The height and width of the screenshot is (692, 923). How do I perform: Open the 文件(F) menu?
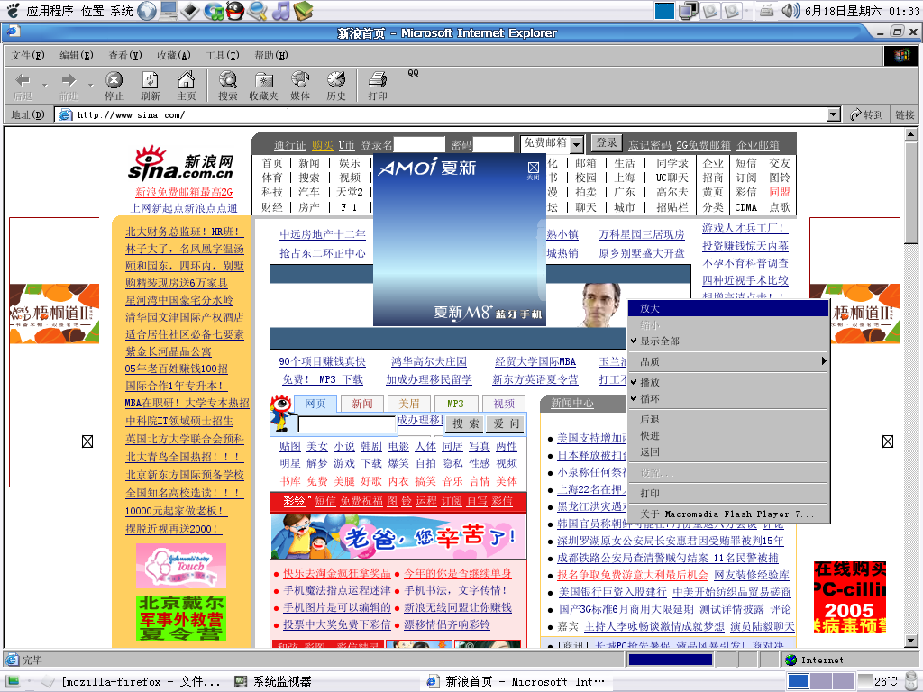coord(28,55)
